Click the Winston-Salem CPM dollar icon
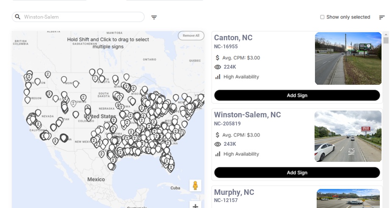 [217, 135]
